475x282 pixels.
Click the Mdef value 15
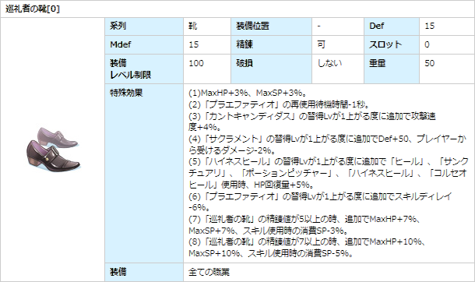tap(194, 44)
